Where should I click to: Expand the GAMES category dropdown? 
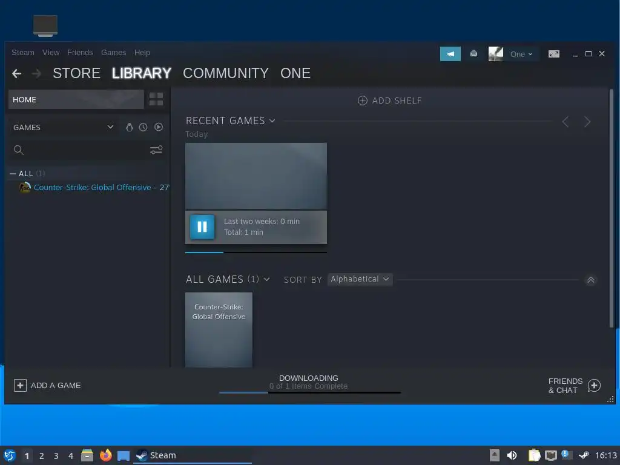pyautogui.click(x=110, y=127)
